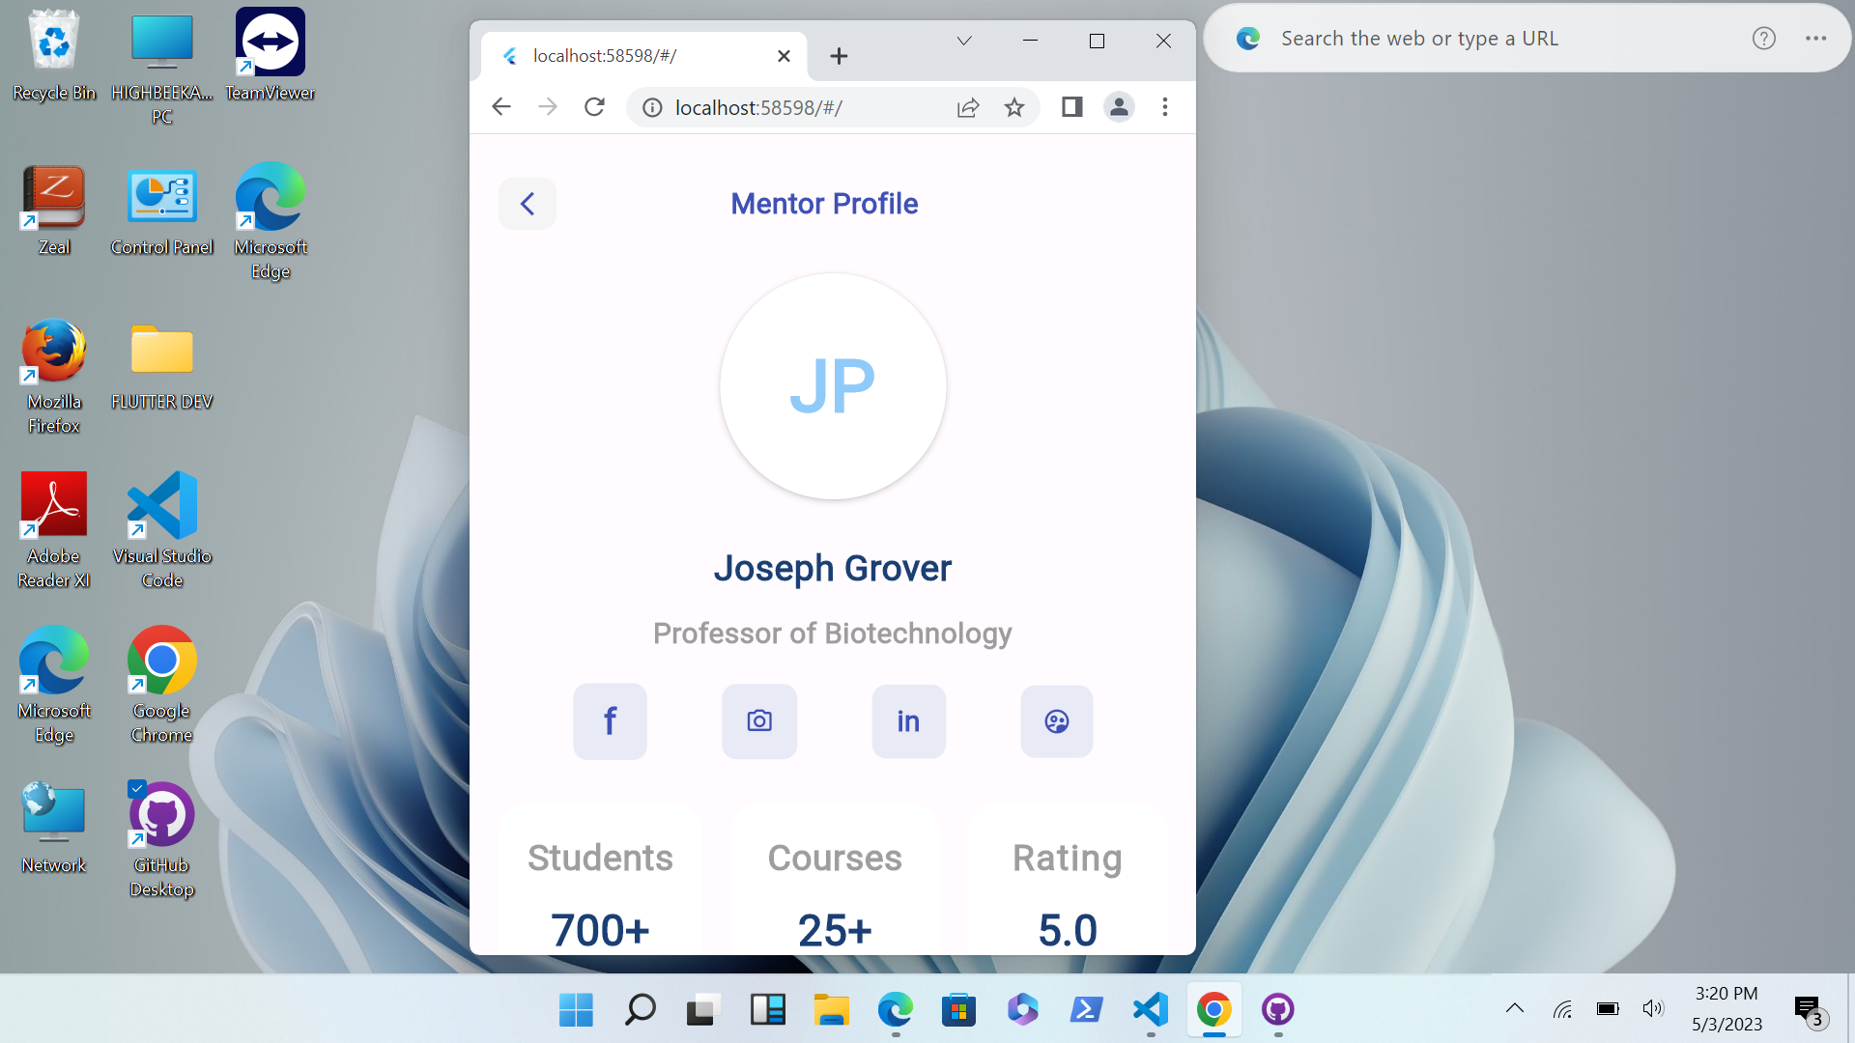The image size is (1855, 1043).
Task: Open File Explorer from taskbar
Action: (831, 1010)
